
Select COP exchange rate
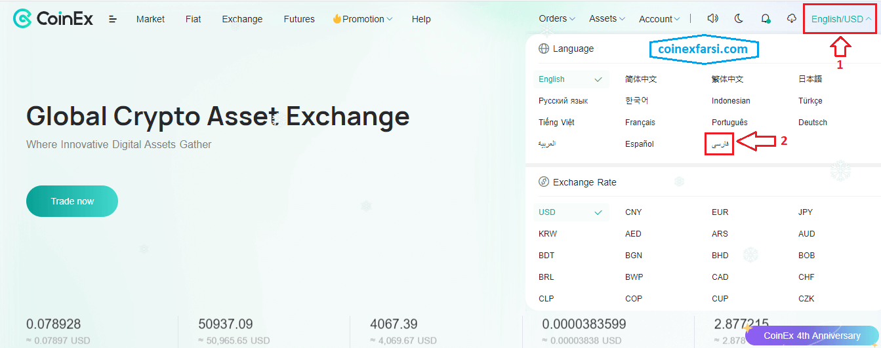634,299
